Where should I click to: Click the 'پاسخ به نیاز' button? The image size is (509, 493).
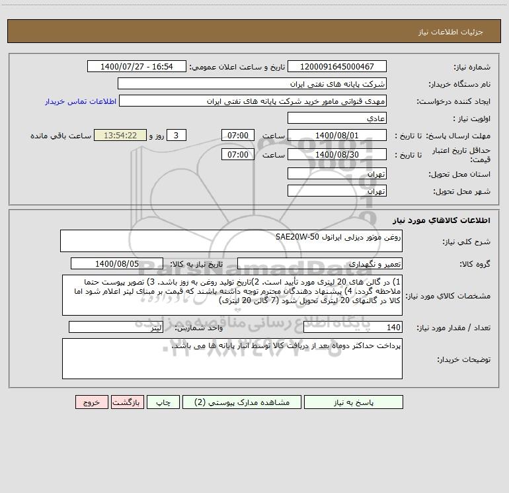pyautogui.click(x=352, y=402)
